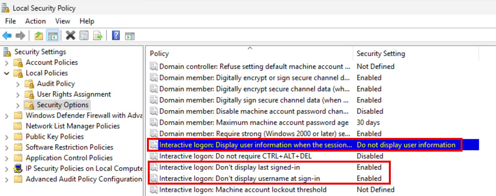Click the Delete (X) toolbar icon
Screen dimensions: 496x196
click(71, 36)
